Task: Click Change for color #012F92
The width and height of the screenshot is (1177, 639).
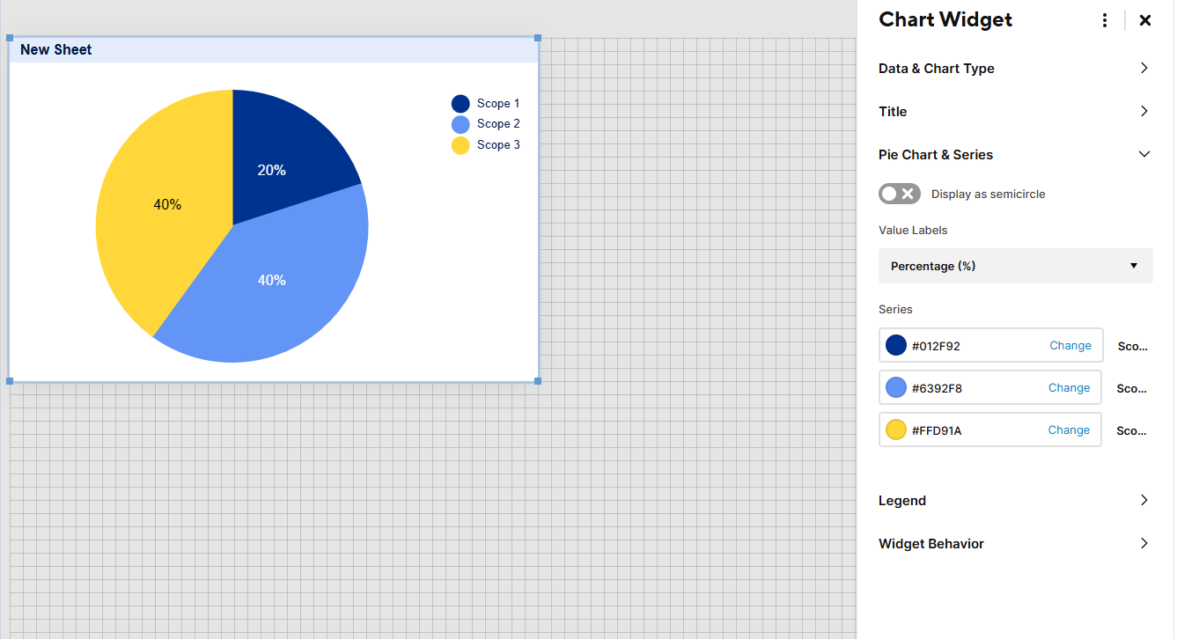Action: coord(1070,346)
